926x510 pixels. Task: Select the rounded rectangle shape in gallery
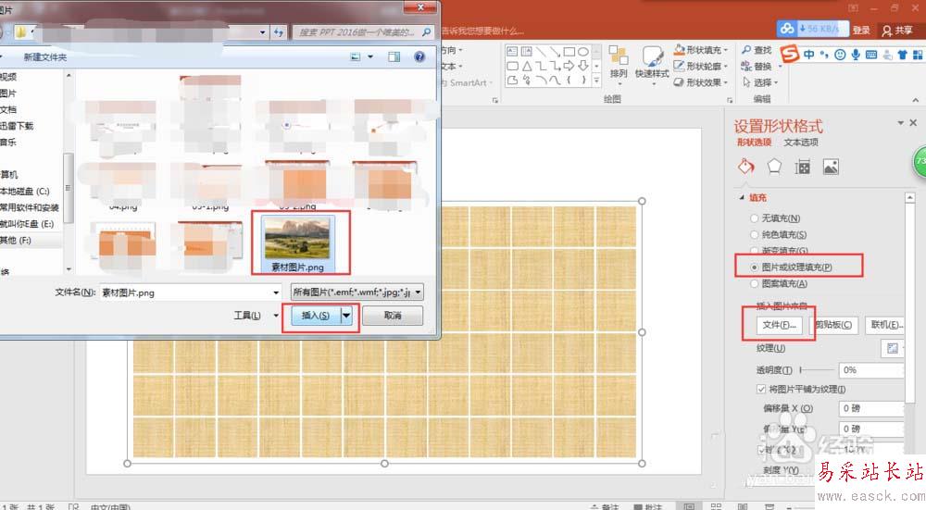click(x=512, y=66)
